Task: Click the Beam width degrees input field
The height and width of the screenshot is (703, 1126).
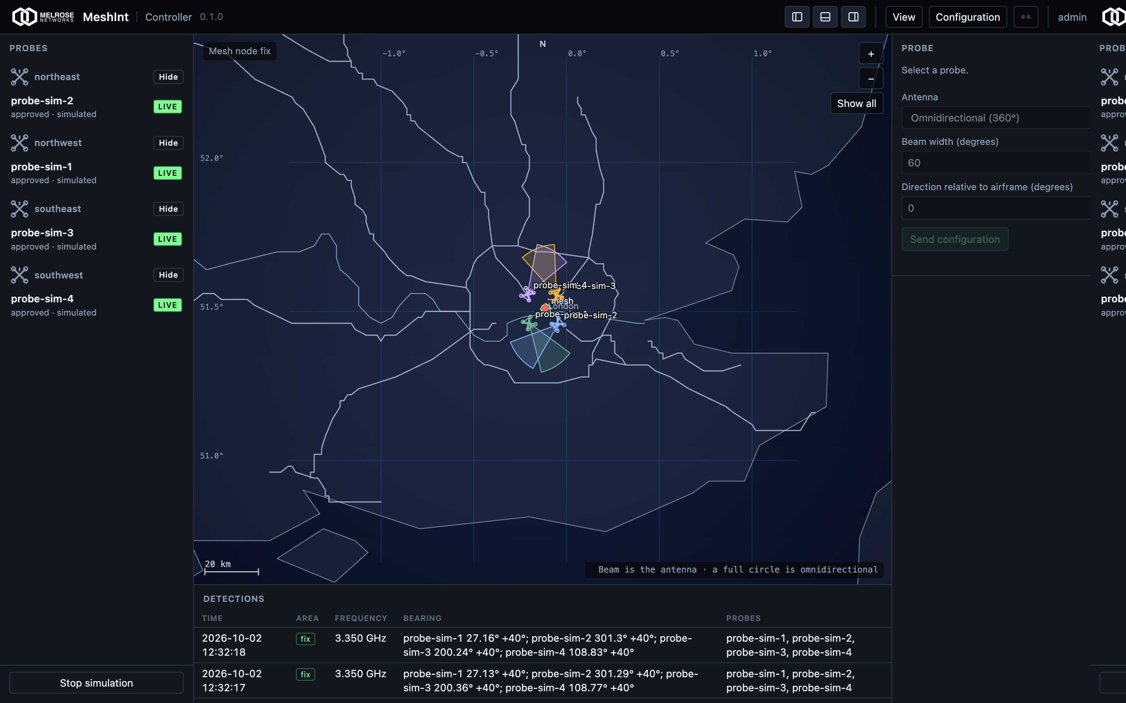Action: pos(996,163)
